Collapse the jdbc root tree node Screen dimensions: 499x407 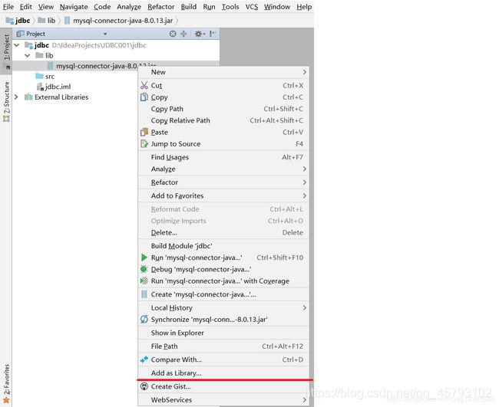(x=17, y=45)
